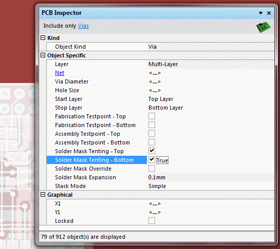Click the Solder Mask Expansion 0.1mm value
The image size is (280, 249).
[x=157, y=177]
